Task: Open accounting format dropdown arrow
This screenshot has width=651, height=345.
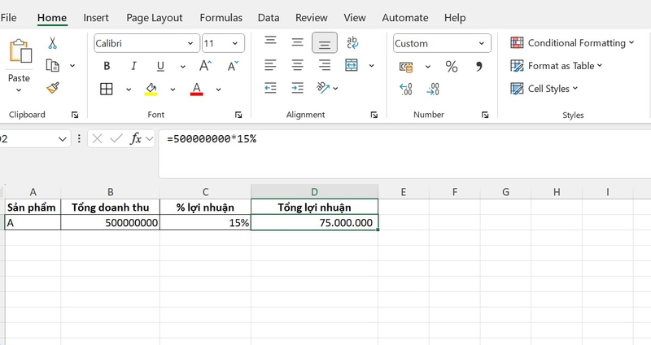Action: 428,67
